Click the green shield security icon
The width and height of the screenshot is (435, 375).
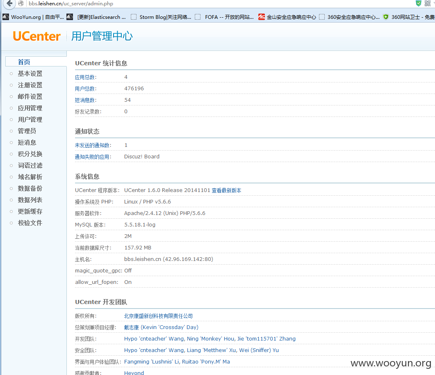pyautogui.click(x=418, y=3)
